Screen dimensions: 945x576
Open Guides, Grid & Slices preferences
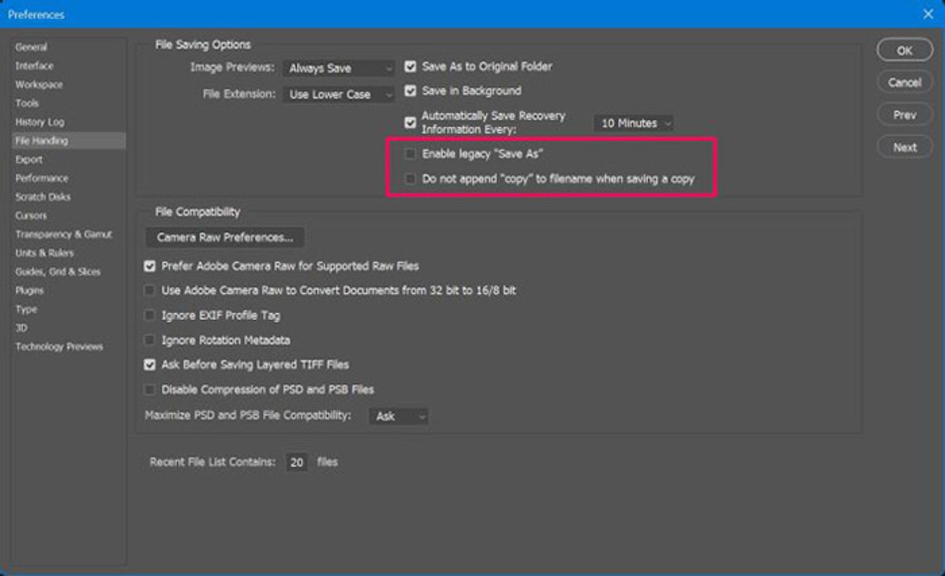coord(58,272)
